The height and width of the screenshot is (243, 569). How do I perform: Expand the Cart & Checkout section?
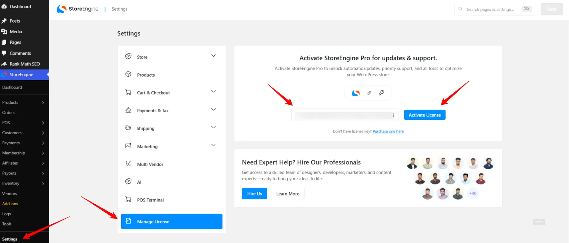213,91
